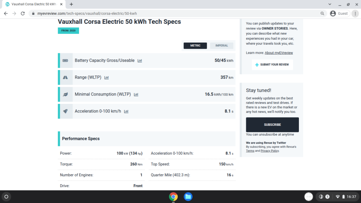Go back with the browser back arrow

pyautogui.click(x=6, y=14)
